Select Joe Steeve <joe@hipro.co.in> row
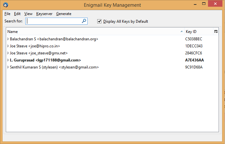The image size is (225, 144). tap(112, 46)
